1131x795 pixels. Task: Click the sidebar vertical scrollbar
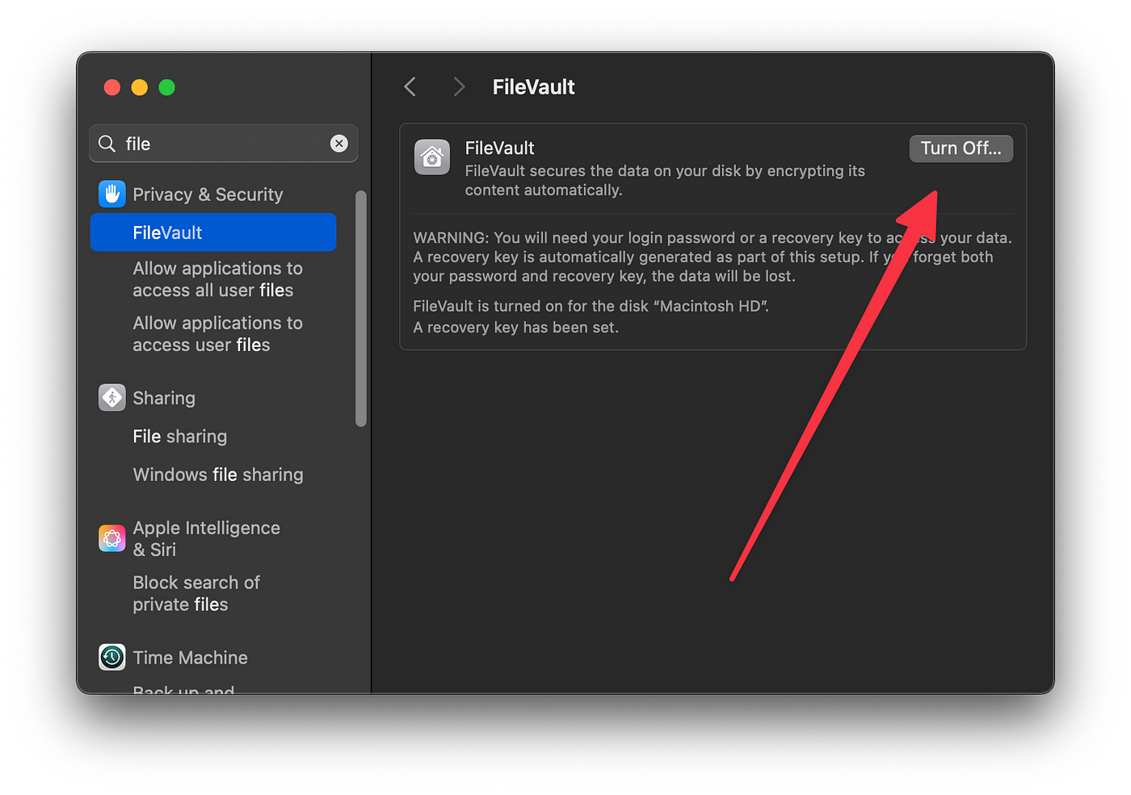(x=361, y=308)
